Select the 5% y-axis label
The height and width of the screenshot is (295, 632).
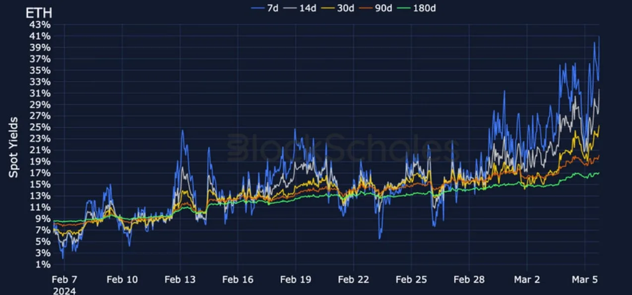pos(43,241)
